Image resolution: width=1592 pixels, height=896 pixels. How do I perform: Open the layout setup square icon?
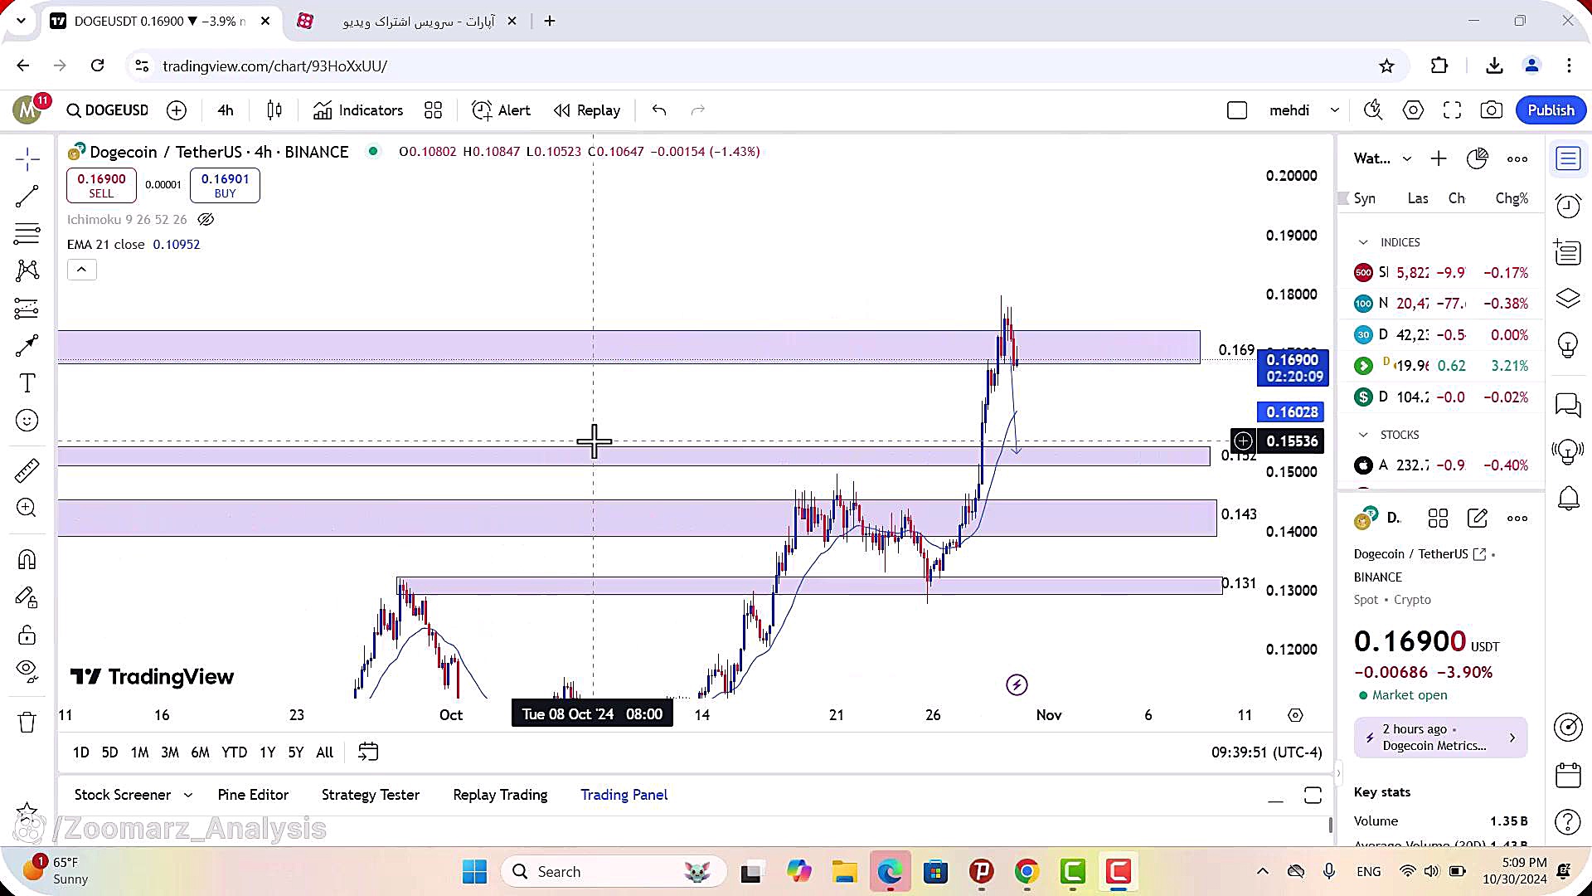tap(1236, 110)
